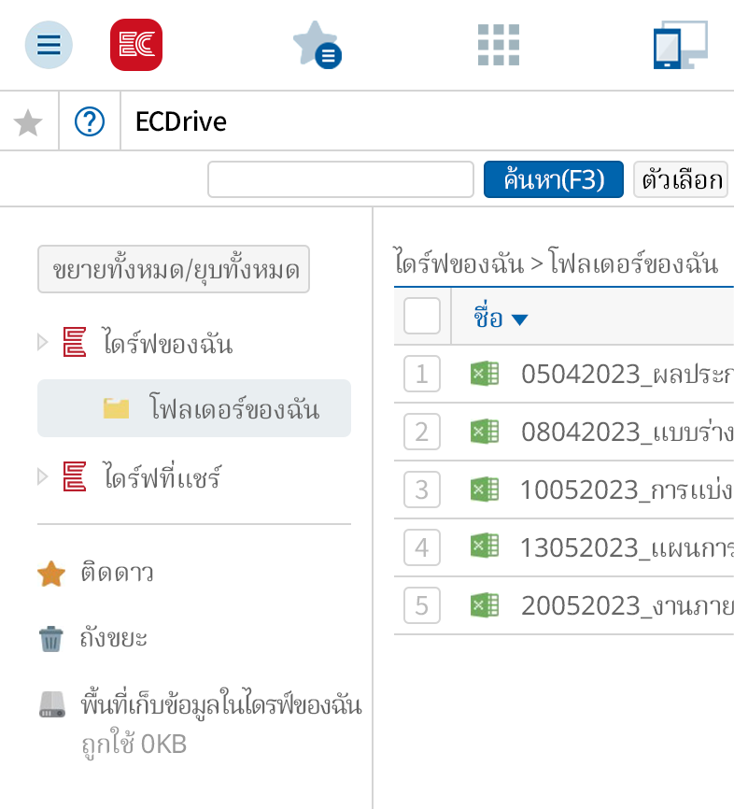Open the help question mark icon

(x=90, y=121)
